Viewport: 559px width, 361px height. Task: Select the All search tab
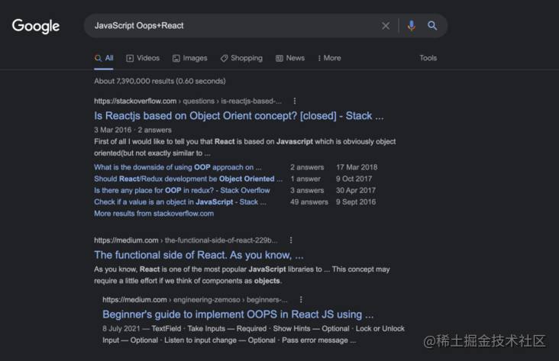pos(104,58)
